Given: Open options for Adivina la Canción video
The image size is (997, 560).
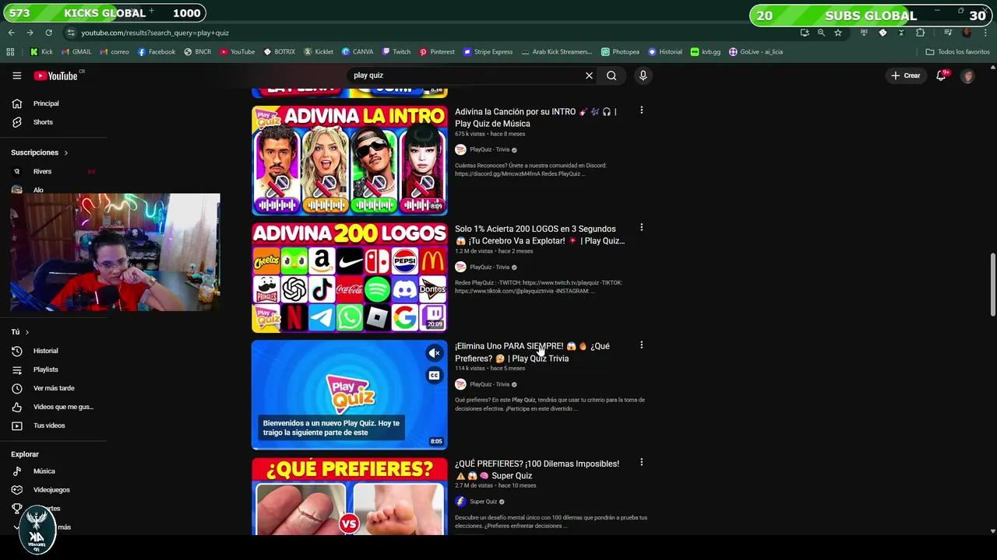Looking at the screenshot, I should tap(641, 110).
